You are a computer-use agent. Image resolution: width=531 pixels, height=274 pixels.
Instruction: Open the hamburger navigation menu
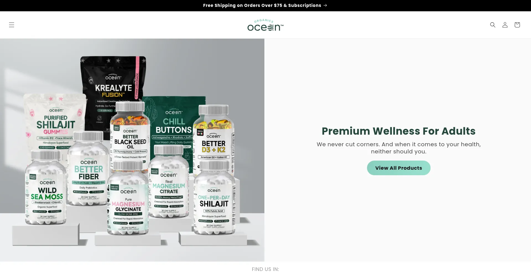(x=12, y=25)
